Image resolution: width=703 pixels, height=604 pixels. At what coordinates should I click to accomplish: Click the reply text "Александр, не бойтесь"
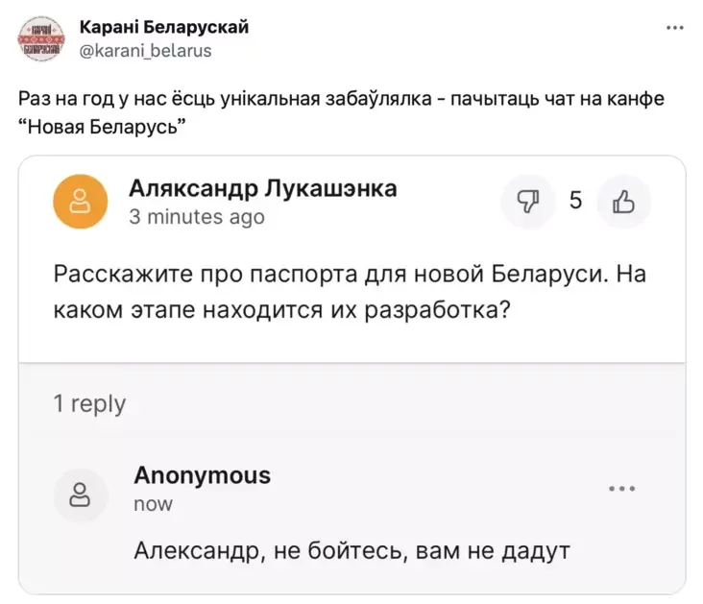click(351, 551)
